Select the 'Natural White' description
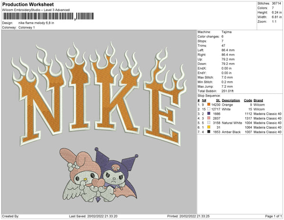 point(232,123)
